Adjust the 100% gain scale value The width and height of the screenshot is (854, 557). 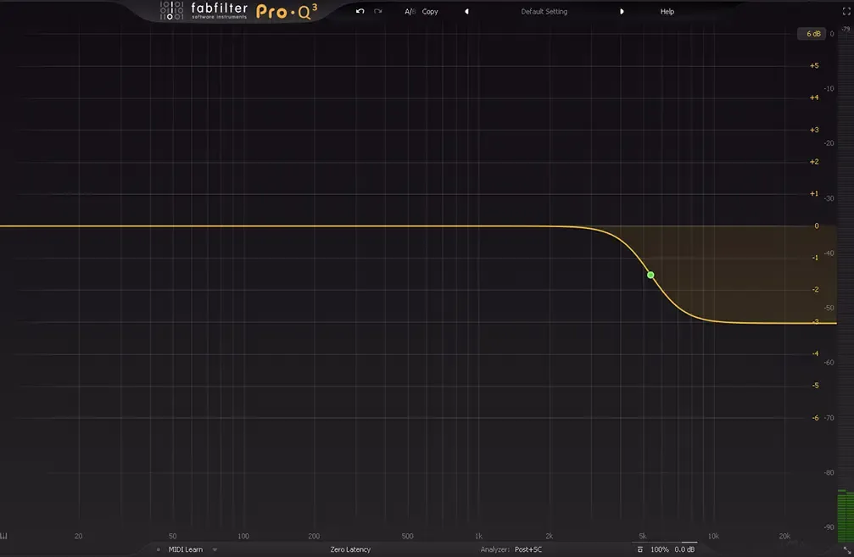pos(660,549)
